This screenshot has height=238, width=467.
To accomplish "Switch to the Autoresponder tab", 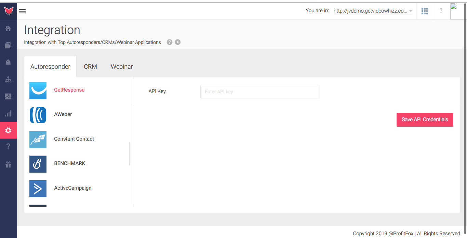I will [50, 67].
